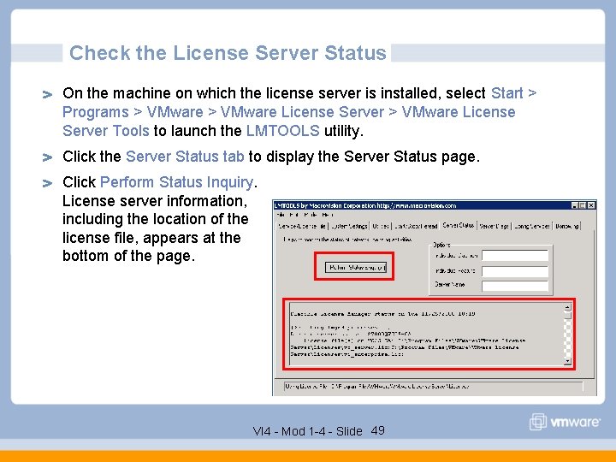Click the Individual Daemon input field
Screen dimensions: 616x462
click(x=515, y=256)
